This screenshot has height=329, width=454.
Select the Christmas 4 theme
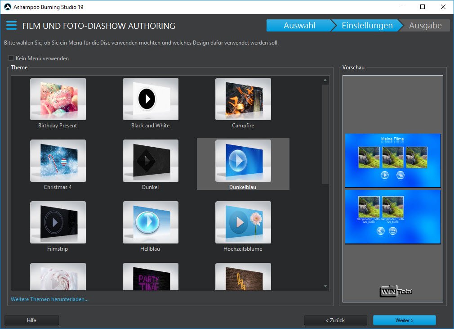(x=58, y=161)
